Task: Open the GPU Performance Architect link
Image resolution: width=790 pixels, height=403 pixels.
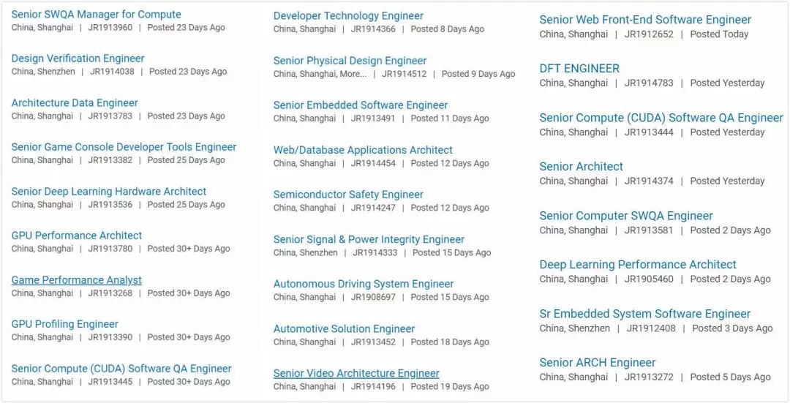Action: [x=77, y=236]
